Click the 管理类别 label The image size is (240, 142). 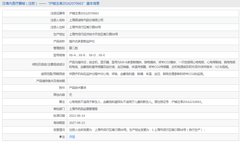[59, 48]
